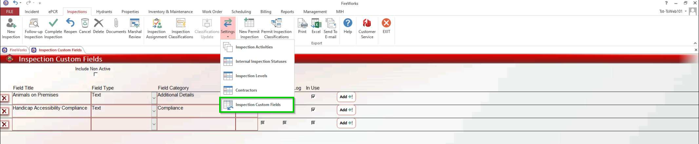The width and height of the screenshot is (699, 144).
Task: Toggle Include Non Active checkbox
Action: point(95,74)
